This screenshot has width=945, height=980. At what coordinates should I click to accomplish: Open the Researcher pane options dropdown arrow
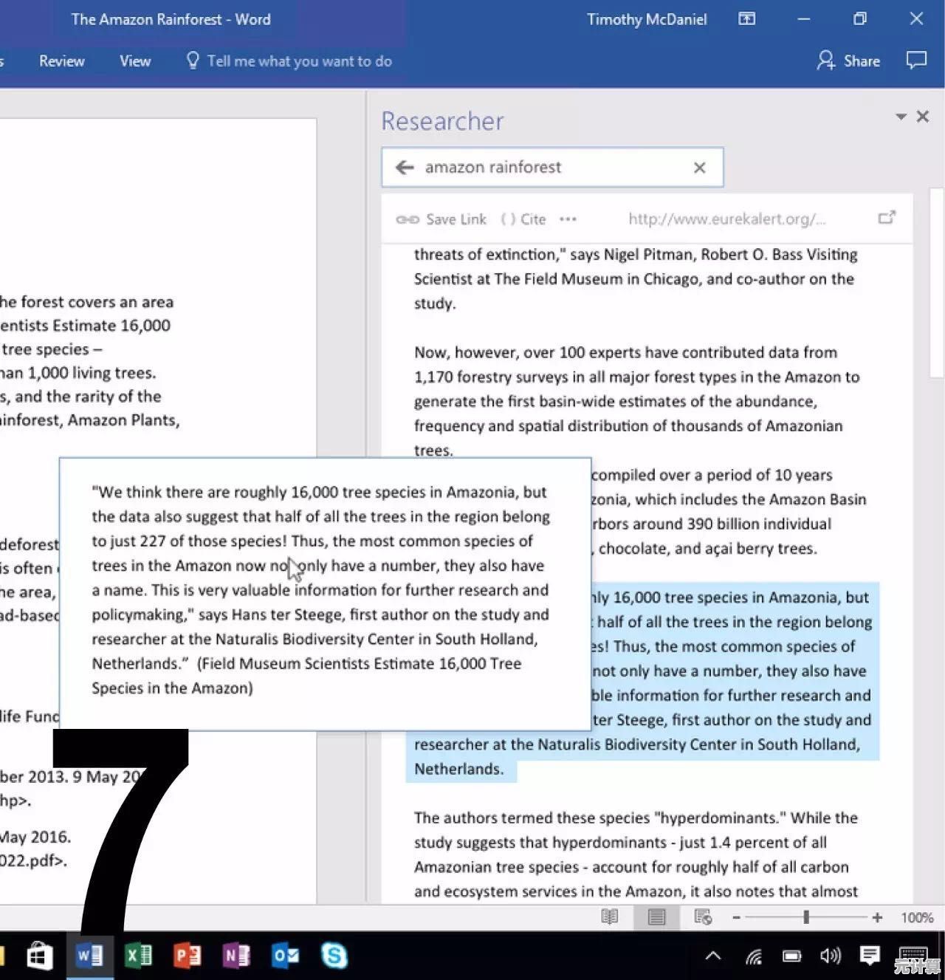click(x=901, y=117)
